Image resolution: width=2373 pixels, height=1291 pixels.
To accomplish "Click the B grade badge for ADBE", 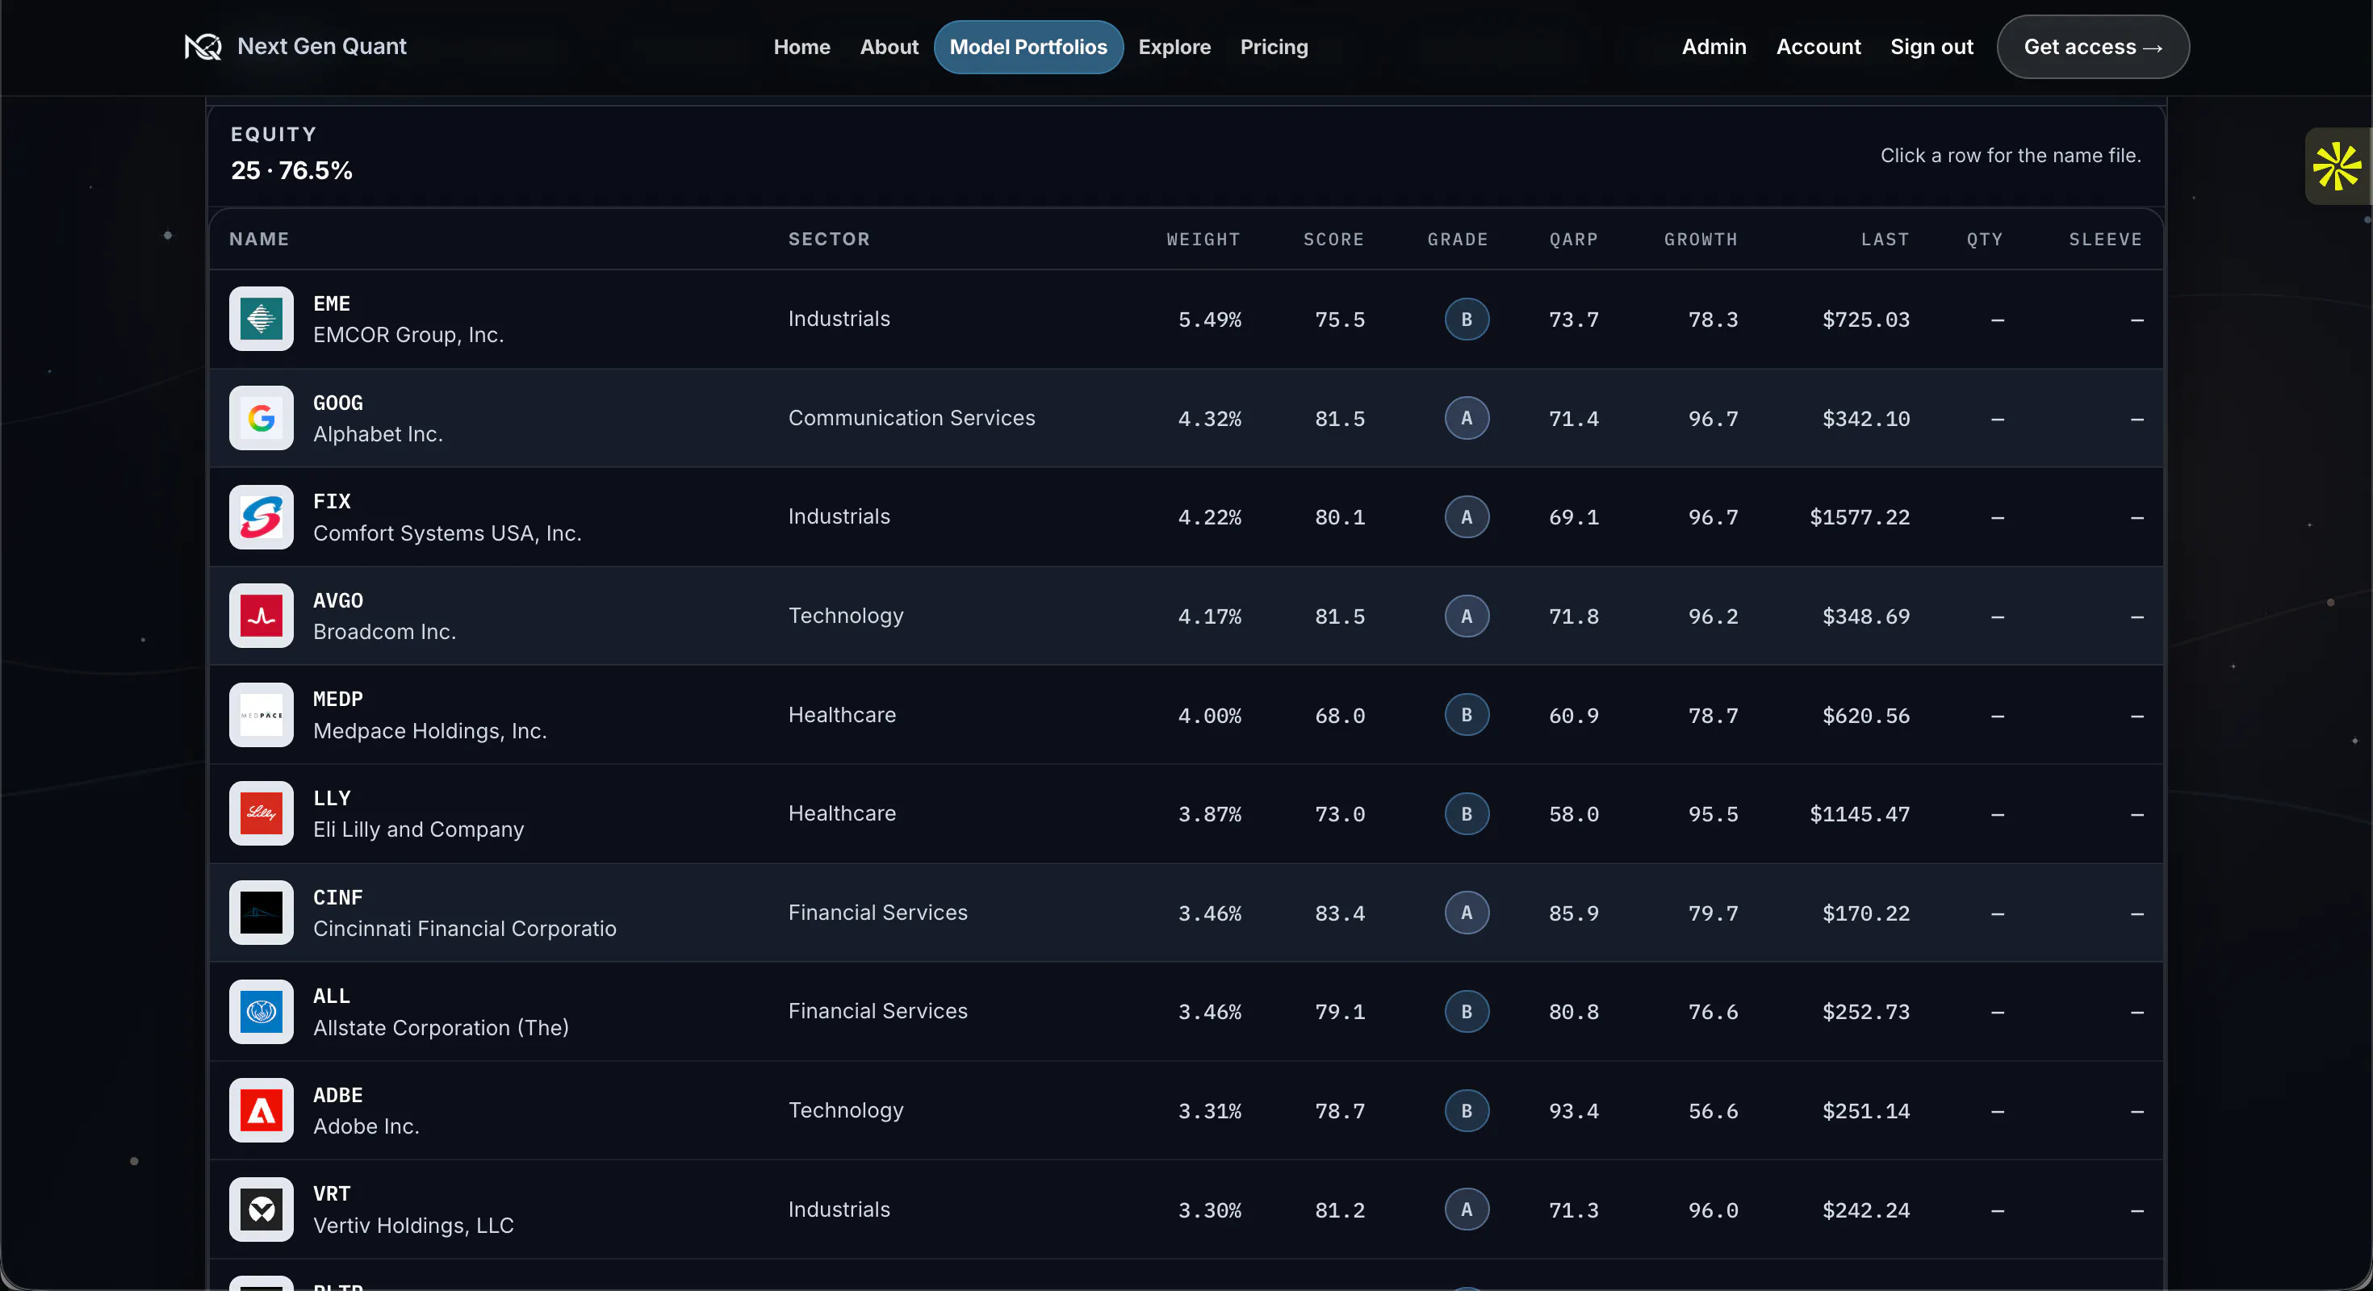I will [x=1467, y=1111].
